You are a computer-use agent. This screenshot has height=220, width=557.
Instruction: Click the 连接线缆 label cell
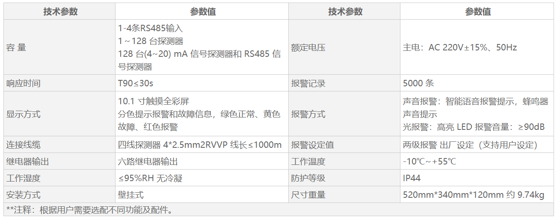(23, 145)
